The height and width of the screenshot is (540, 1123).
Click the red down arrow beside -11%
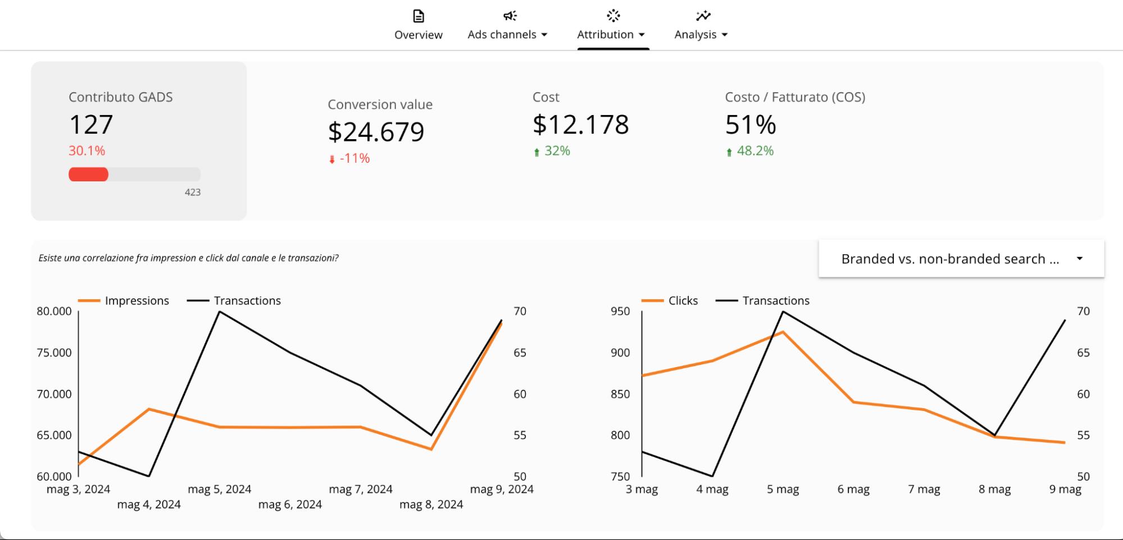[x=332, y=159]
